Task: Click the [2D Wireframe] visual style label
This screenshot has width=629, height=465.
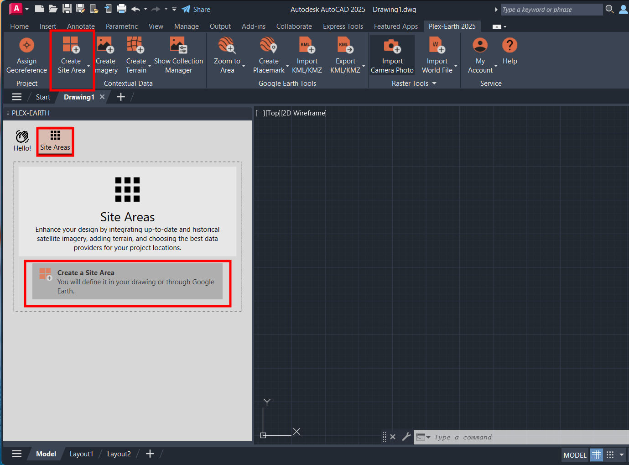Action: (304, 113)
